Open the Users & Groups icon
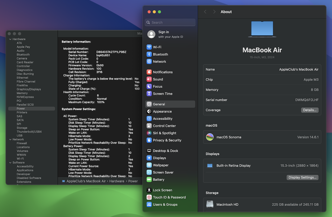This screenshot has width=332, height=217. pos(149,205)
